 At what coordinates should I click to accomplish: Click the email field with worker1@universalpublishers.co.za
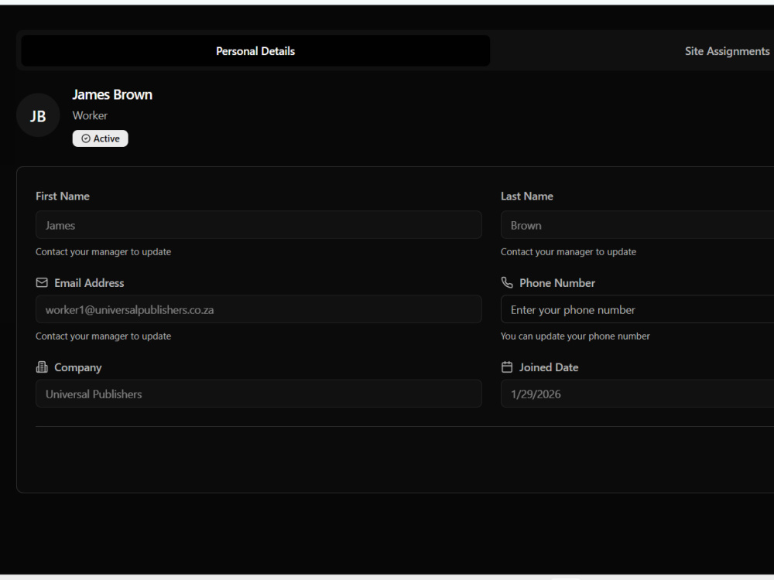[259, 309]
